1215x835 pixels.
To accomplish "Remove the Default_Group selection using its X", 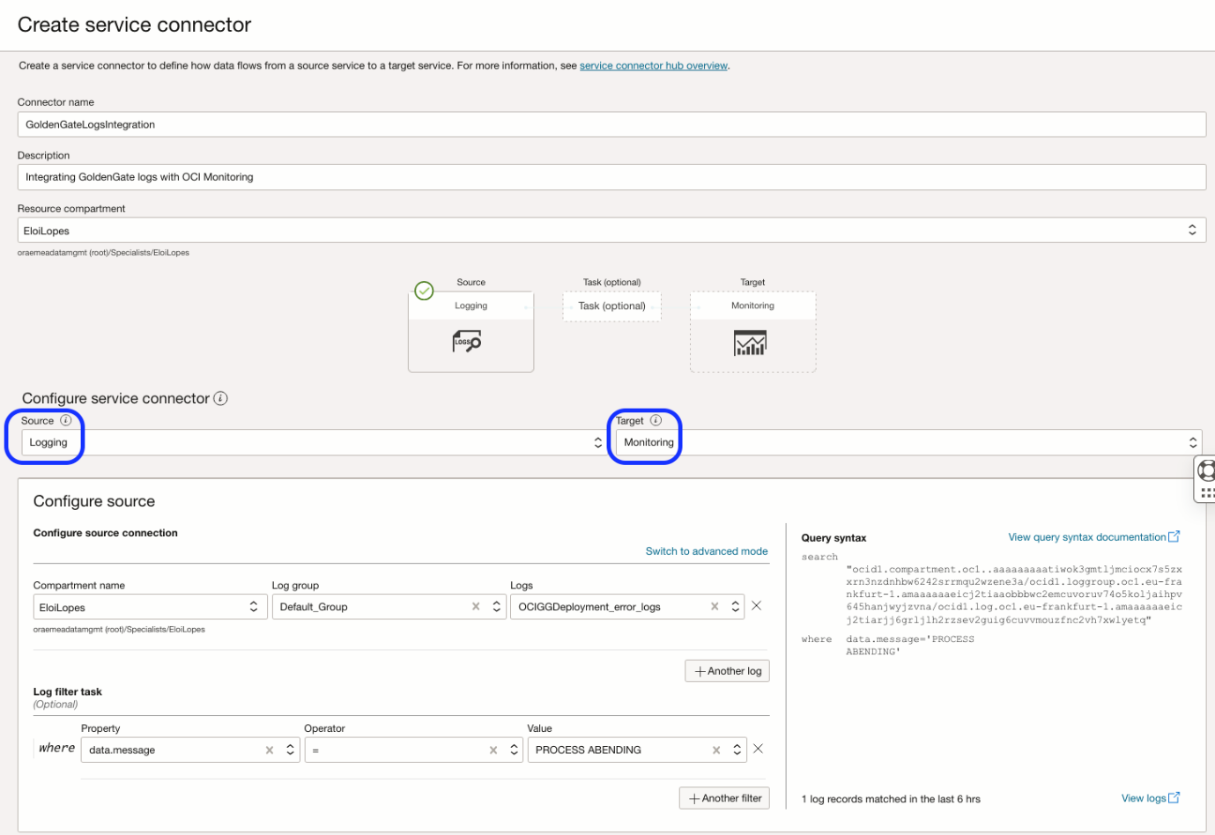I will coord(475,606).
